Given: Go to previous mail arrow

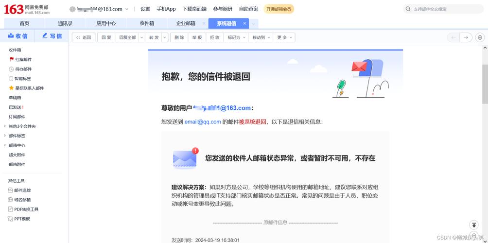Looking at the screenshot, I should click(453, 37).
